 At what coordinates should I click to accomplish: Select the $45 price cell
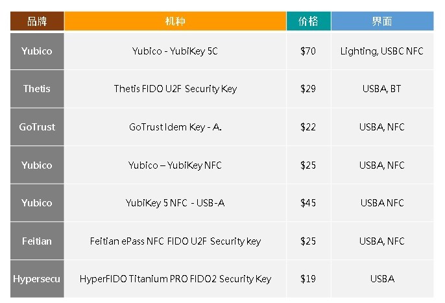(x=309, y=203)
